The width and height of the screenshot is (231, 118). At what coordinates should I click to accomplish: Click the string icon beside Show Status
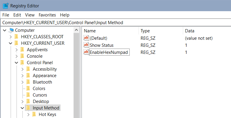pyautogui.click(x=86, y=45)
